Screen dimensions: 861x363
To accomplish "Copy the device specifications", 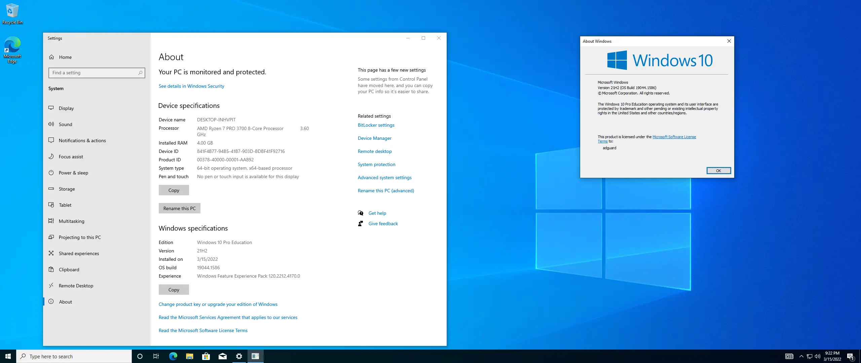I will point(174,190).
